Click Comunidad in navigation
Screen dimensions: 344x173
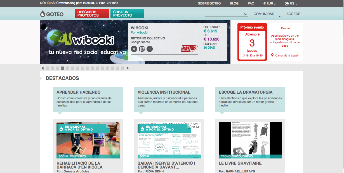click(264, 14)
